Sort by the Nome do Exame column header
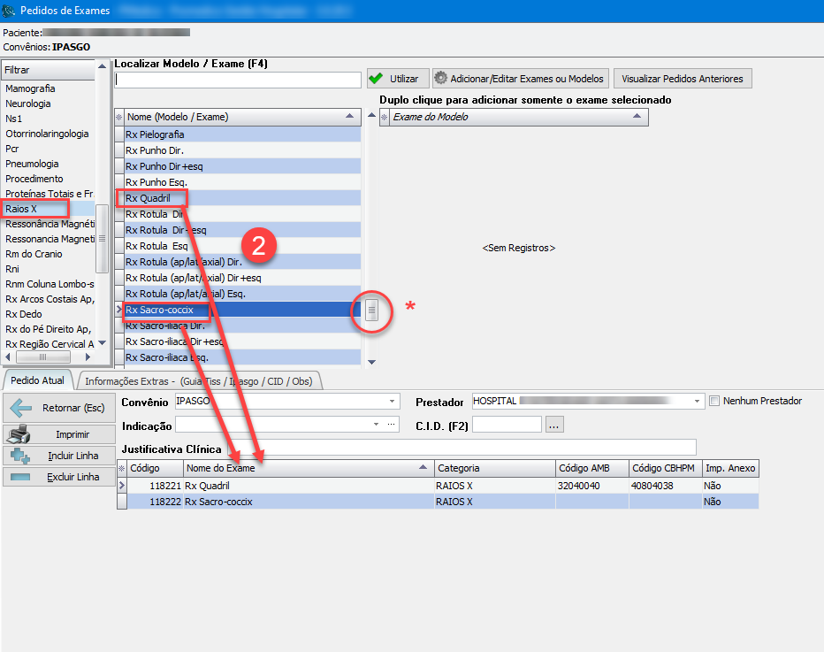 coord(308,468)
